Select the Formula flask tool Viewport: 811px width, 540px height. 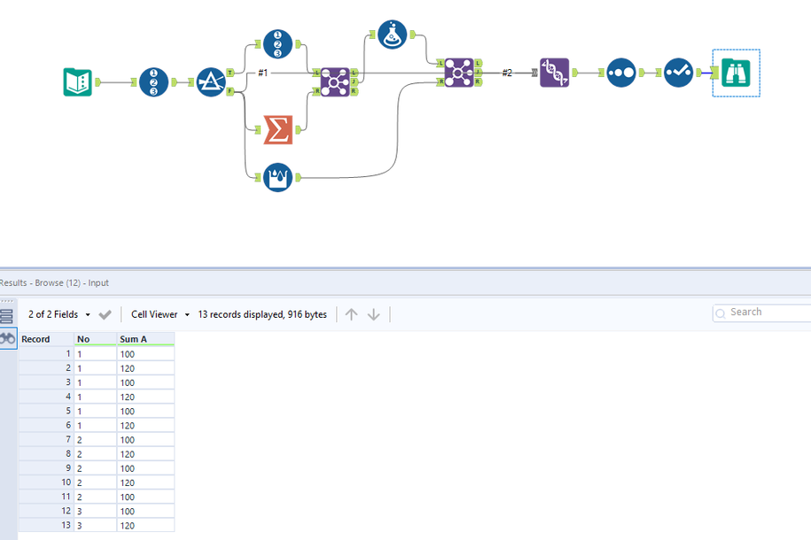tap(392, 35)
